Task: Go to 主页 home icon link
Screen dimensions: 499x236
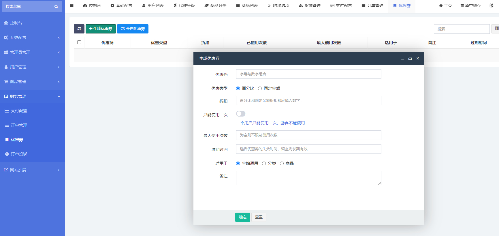Action: [445, 5]
